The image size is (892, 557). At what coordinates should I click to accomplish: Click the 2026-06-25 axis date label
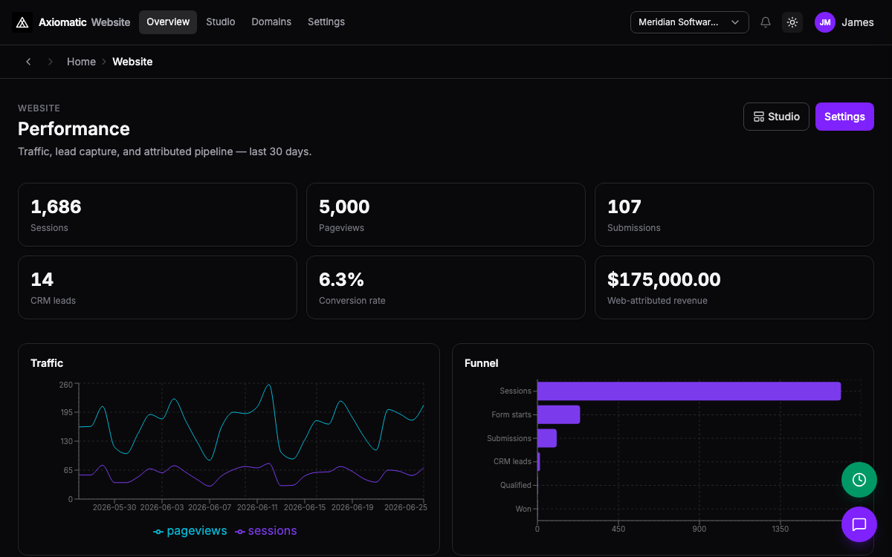tap(405, 507)
